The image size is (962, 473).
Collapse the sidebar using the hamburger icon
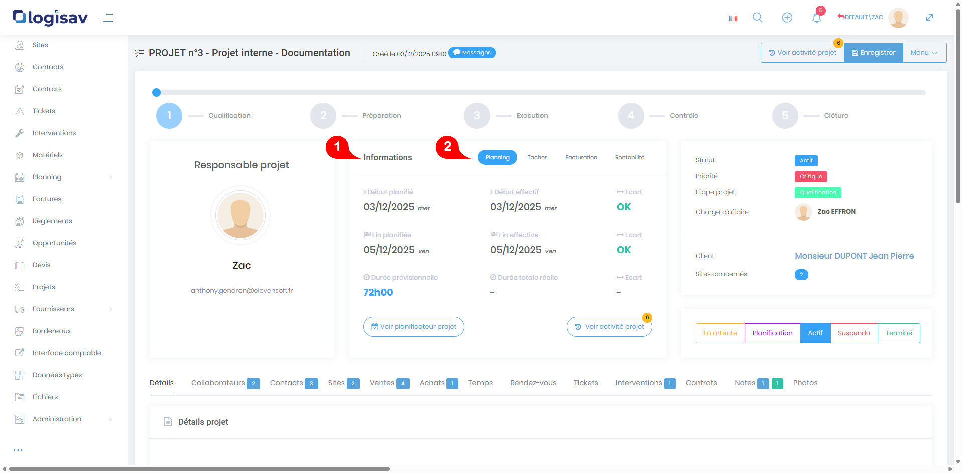point(106,18)
